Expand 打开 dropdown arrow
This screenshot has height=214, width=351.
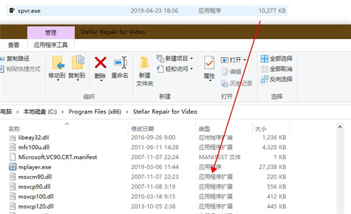pyautogui.click(x=245, y=60)
